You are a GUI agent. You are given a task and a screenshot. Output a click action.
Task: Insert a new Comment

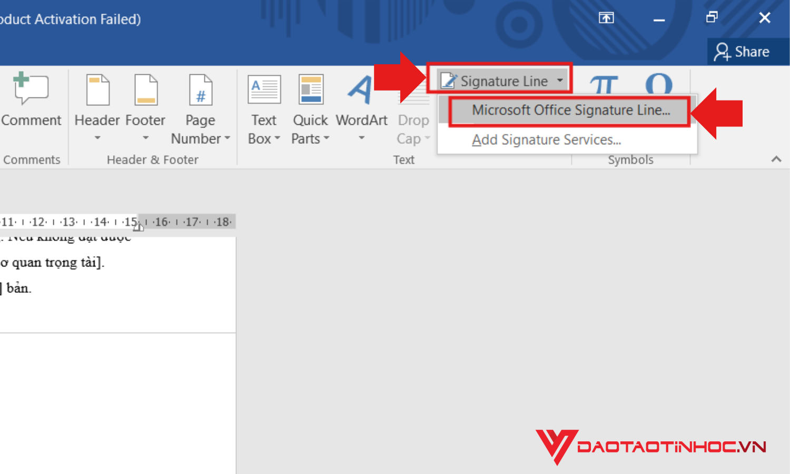(31, 100)
